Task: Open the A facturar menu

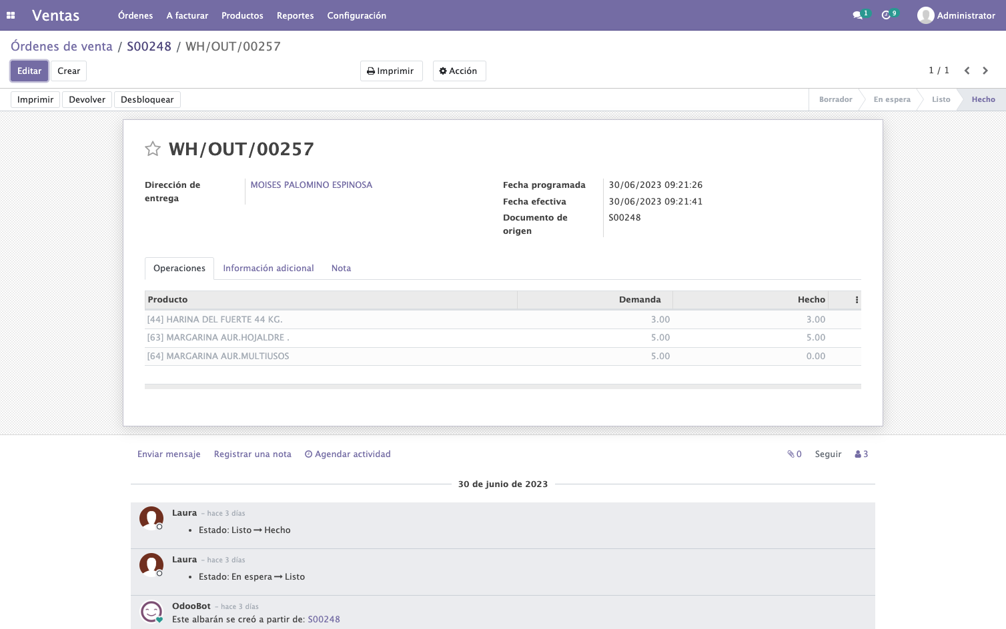Action: [187, 15]
